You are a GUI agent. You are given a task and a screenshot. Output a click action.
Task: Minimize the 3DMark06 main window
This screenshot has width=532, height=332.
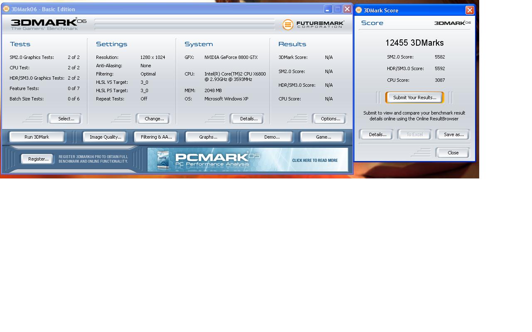328,9
